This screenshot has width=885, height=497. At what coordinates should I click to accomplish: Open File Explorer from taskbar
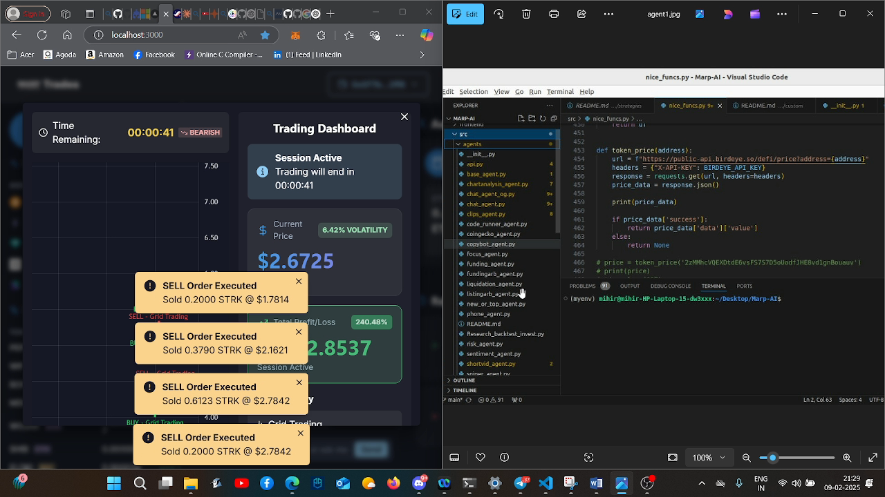pos(191,483)
